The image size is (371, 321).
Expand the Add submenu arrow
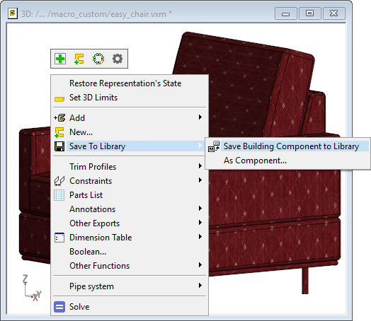pos(200,117)
